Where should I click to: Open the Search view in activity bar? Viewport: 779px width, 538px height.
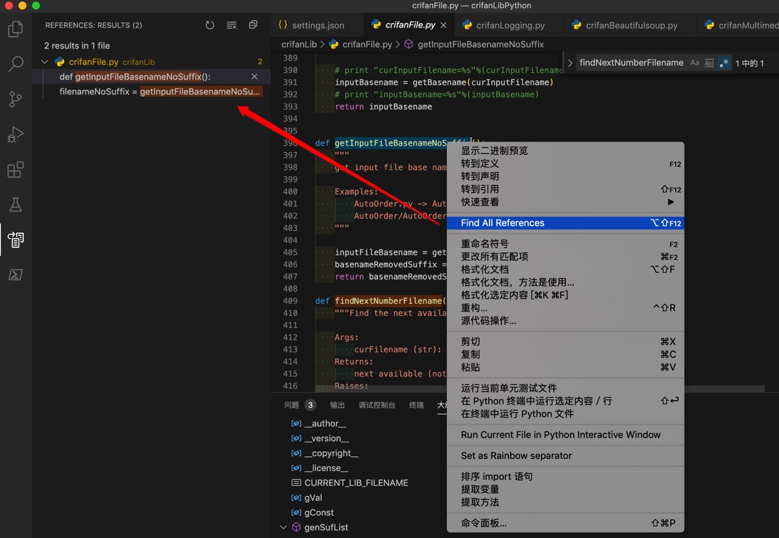[x=16, y=63]
